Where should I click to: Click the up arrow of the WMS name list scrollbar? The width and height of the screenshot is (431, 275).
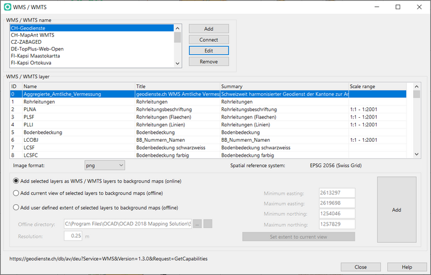[x=177, y=28]
